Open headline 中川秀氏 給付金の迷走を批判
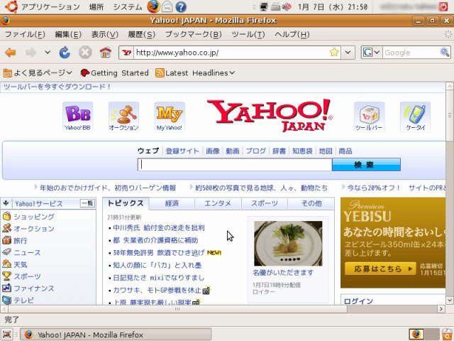This screenshot has height=341, width=454. pyautogui.click(x=159, y=227)
